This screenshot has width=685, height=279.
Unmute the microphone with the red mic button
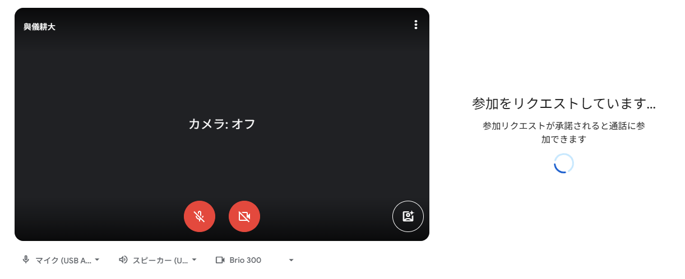click(200, 216)
